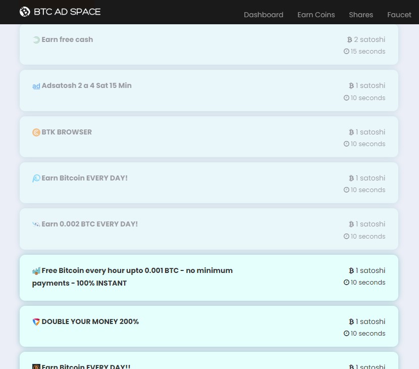Image resolution: width=419 pixels, height=369 pixels.
Task: Open the Earn free cash ad
Action: pos(67,39)
